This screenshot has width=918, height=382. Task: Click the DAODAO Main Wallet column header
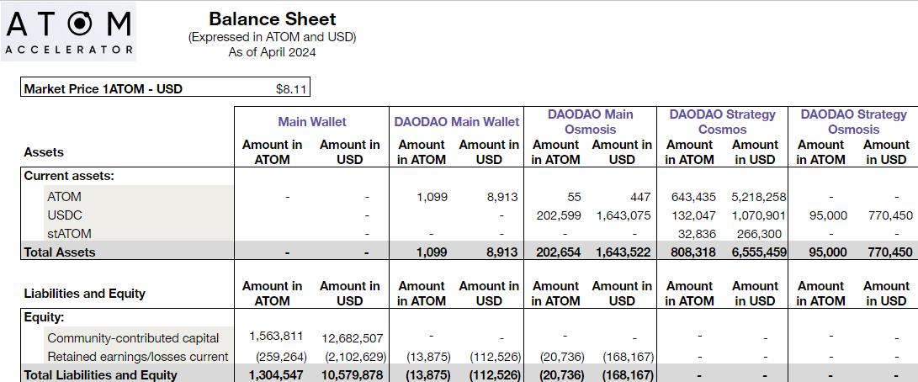pyautogui.click(x=457, y=122)
